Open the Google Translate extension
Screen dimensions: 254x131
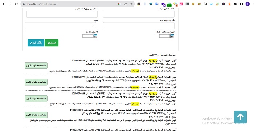coord(157,4)
